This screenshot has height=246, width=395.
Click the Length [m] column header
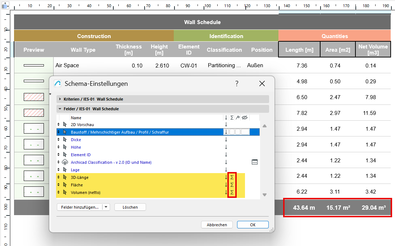coord(299,50)
